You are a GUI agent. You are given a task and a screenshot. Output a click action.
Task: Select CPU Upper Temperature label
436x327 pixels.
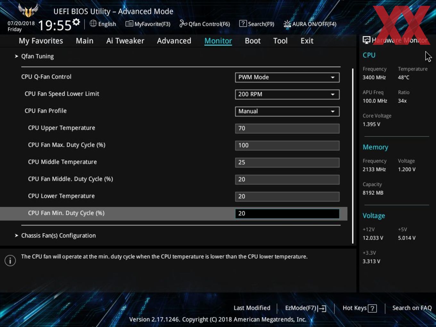62,128
